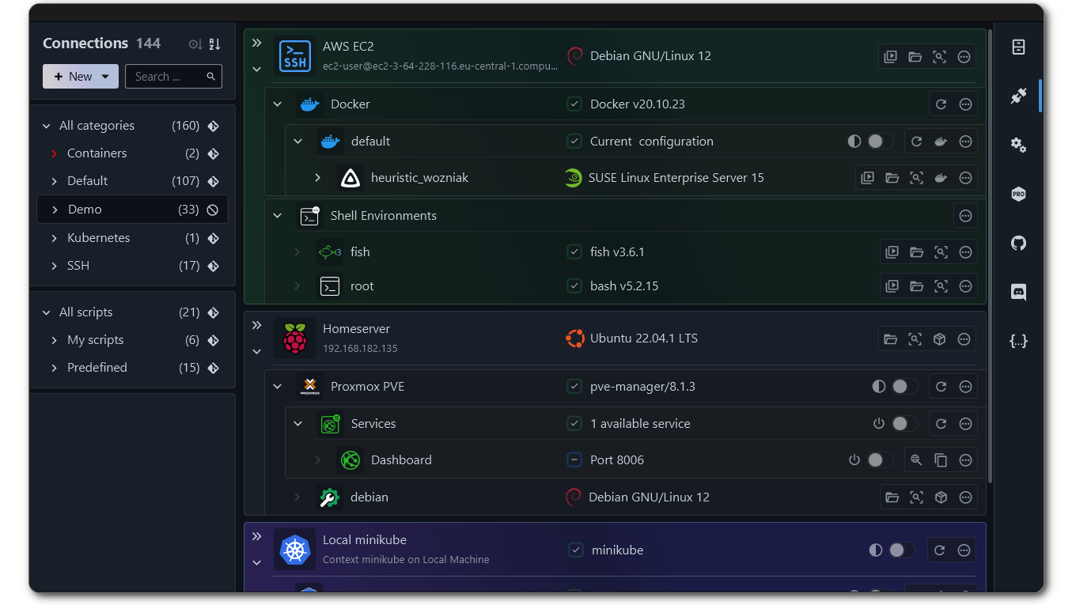Toggle the Local minikube switch

tap(900, 550)
